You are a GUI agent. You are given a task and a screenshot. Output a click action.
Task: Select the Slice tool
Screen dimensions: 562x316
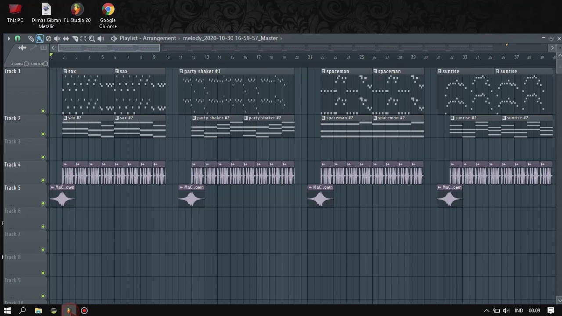click(x=75, y=39)
